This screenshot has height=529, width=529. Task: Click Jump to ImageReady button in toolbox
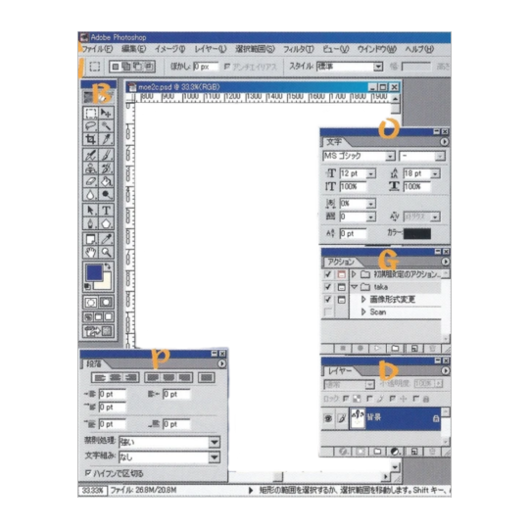98,331
